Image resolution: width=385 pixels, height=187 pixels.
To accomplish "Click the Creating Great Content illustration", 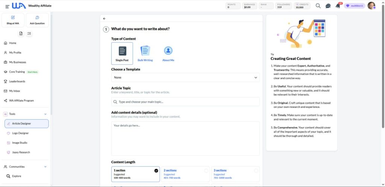I will [x=302, y=33].
